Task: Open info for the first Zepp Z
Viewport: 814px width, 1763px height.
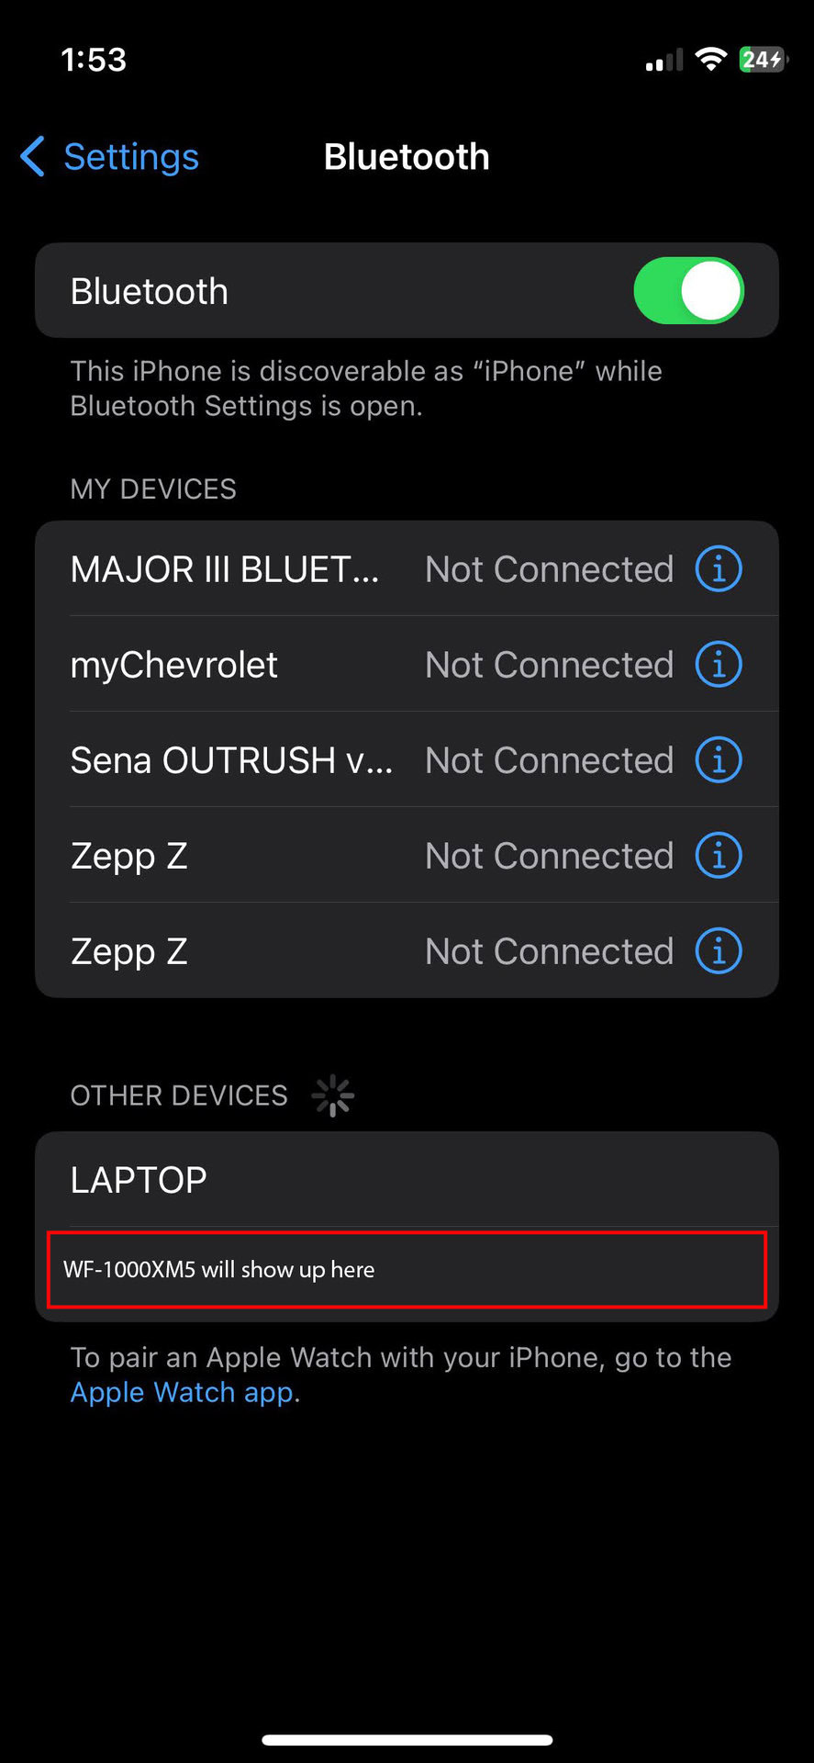Action: (718, 856)
